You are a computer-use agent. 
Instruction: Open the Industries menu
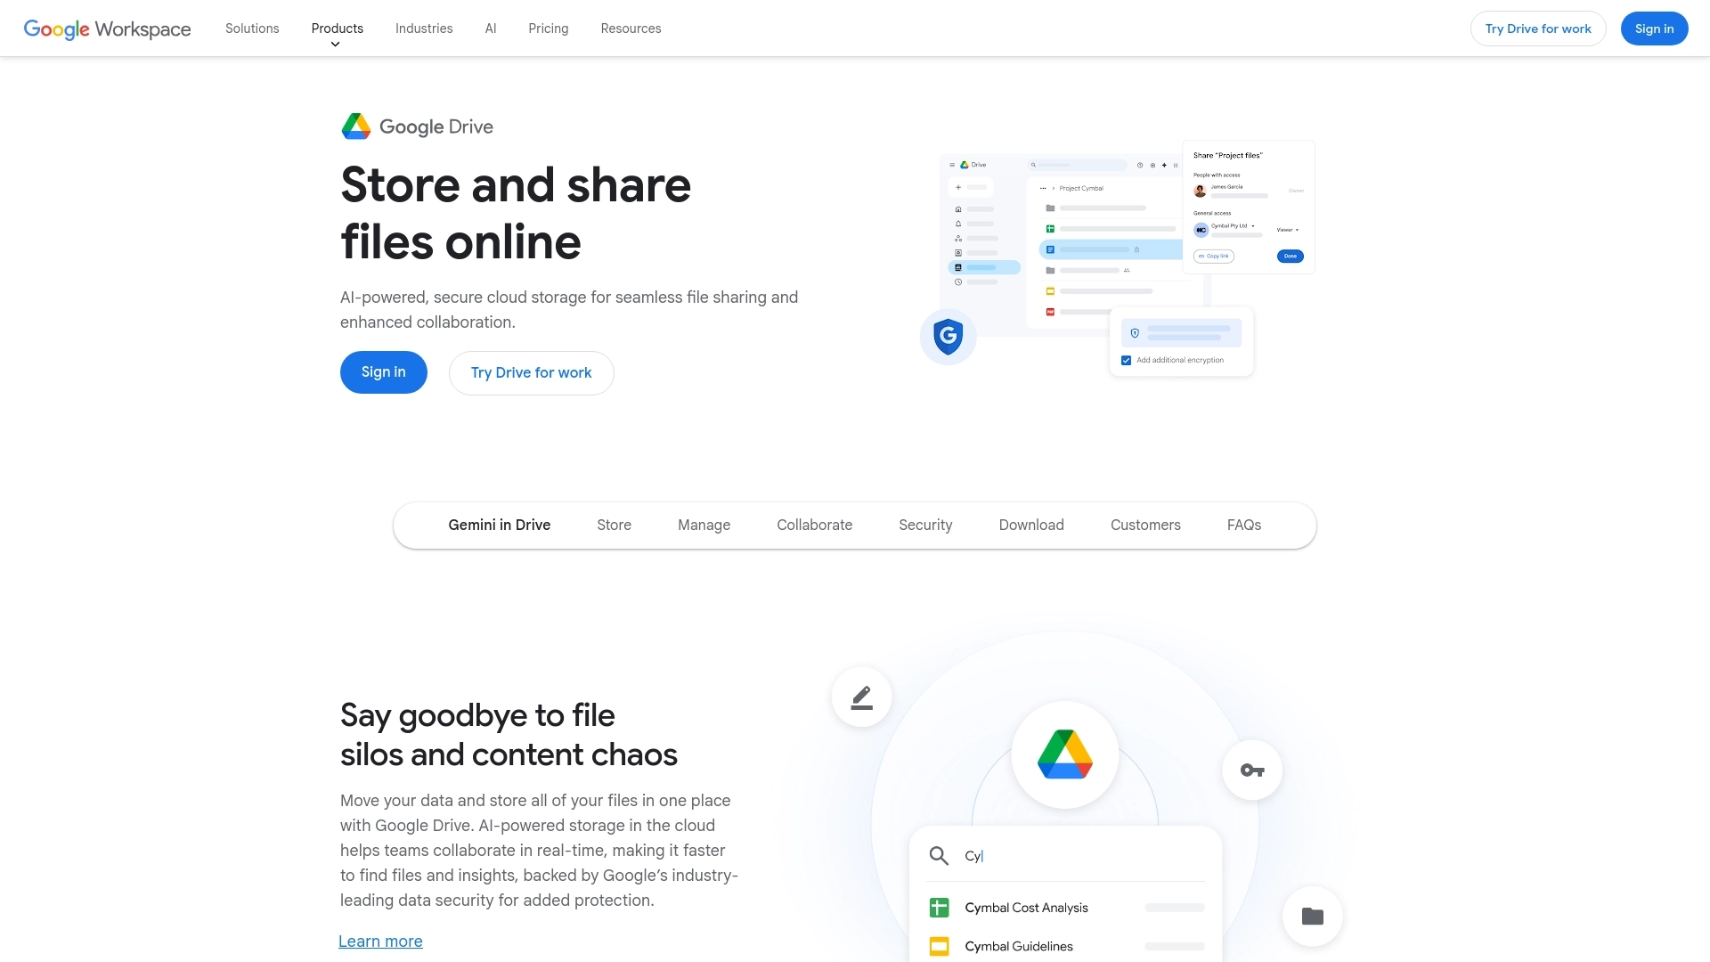(424, 29)
